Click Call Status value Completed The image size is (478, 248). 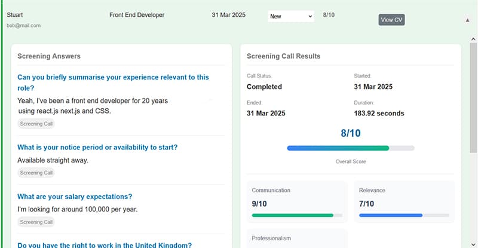pos(264,87)
